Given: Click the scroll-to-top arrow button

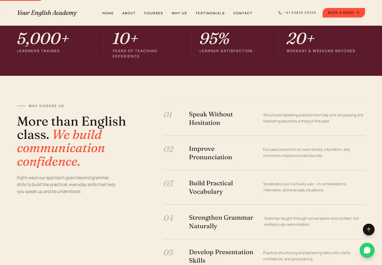Looking at the screenshot, I should point(369,229).
